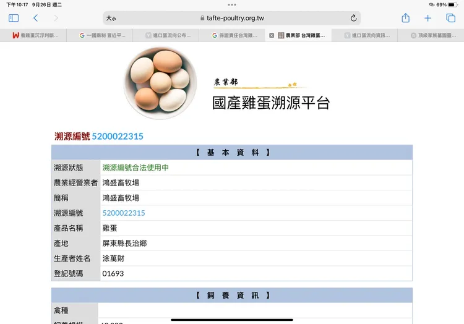Reload the page with the refresh icon

pos(353,18)
